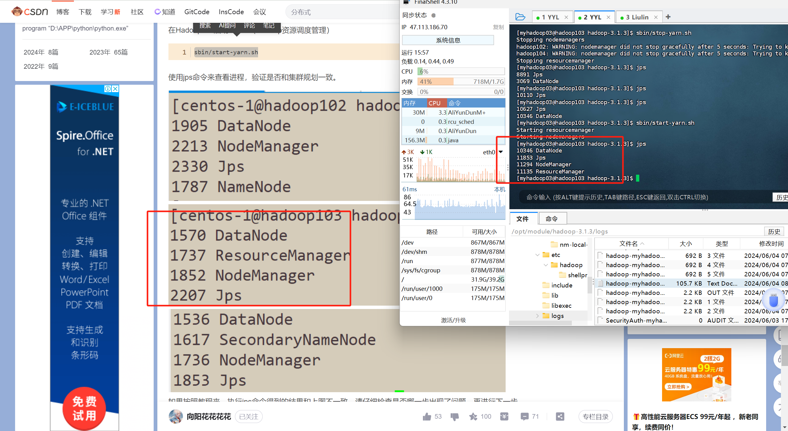Screen dimensions: 788x431
Task: Select the SecurityAuth-myha... audit file icon
Action: [600, 320]
